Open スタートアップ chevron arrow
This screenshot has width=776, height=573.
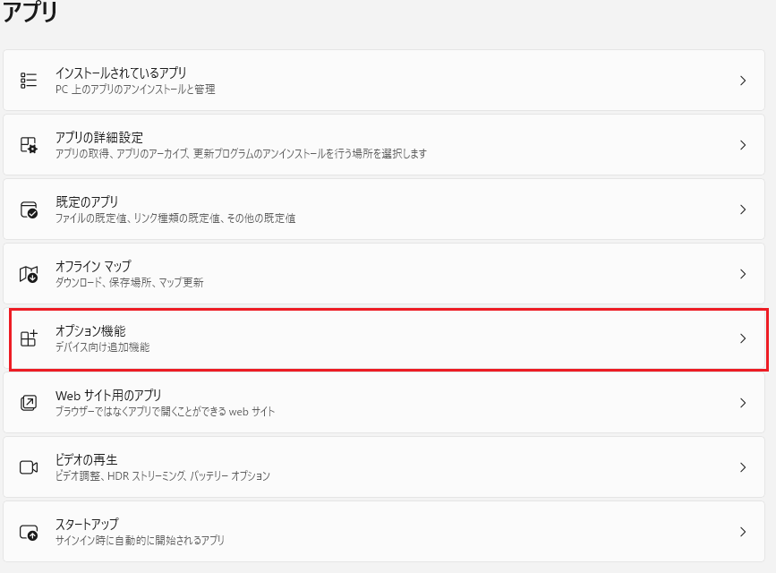point(742,532)
